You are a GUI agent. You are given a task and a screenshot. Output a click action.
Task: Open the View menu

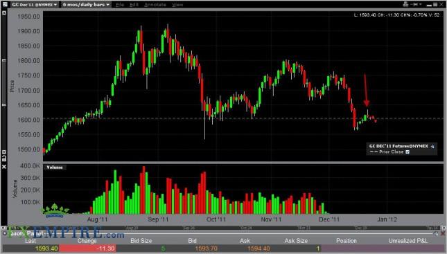pos(177,5)
